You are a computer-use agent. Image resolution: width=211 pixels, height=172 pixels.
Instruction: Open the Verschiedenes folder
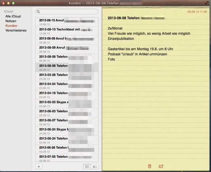[x=16, y=30]
